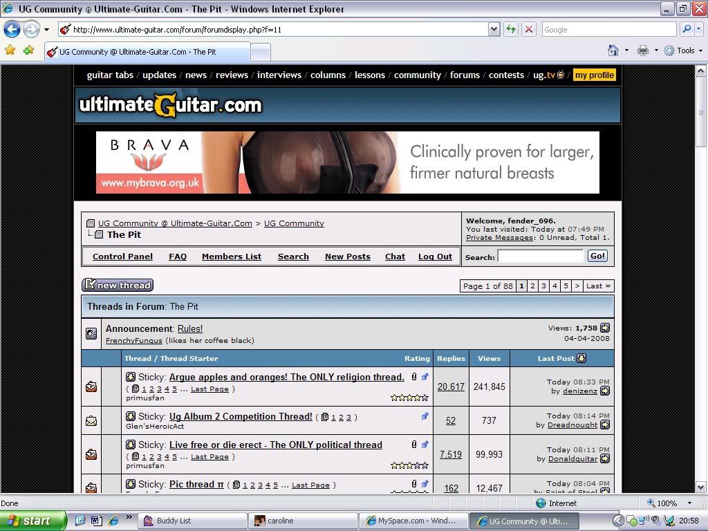Click the Brava advertisement banner

point(348,162)
